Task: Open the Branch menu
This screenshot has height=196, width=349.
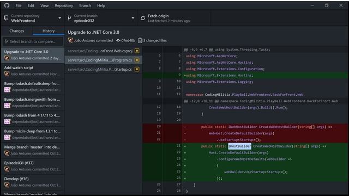Action: tap(85, 5)
